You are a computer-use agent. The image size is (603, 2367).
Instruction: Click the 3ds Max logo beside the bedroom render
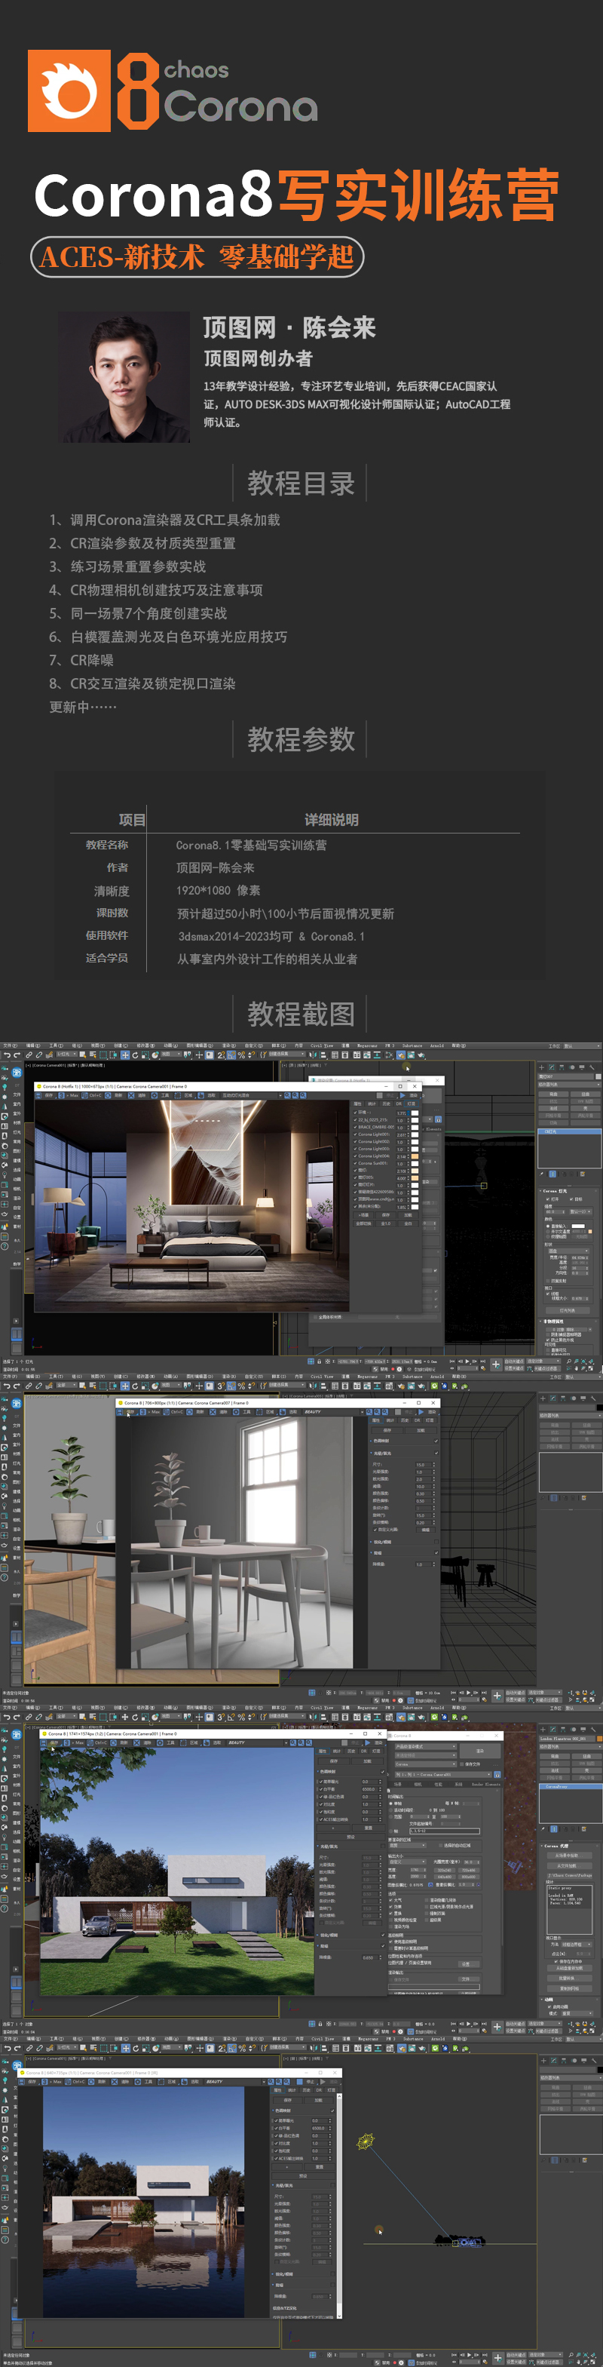(x=17, y=1073)
